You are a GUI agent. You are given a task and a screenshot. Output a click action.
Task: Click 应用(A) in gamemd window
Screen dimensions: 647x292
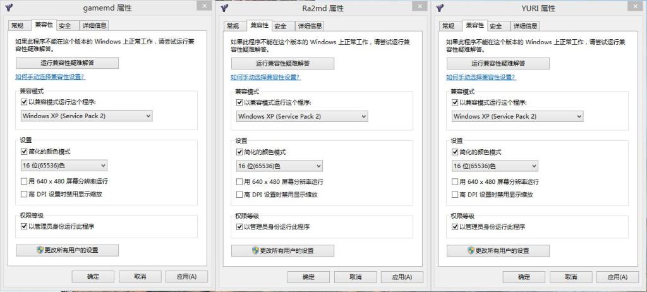coord(186,276)
